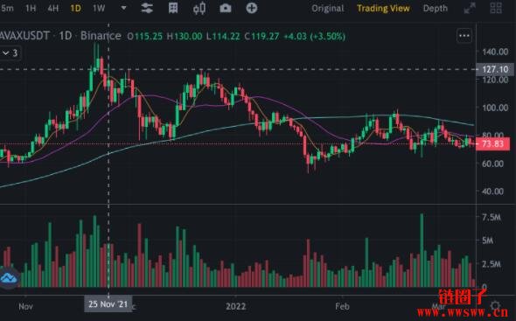This screenshot has width=516, height=321.
Task: Click the 40.00 price axis label
Action: [x=492, y=192]
